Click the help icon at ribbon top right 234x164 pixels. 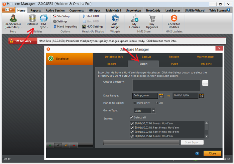coord(228,10)
